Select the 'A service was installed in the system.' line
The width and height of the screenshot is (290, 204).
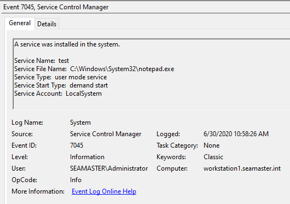67,44
